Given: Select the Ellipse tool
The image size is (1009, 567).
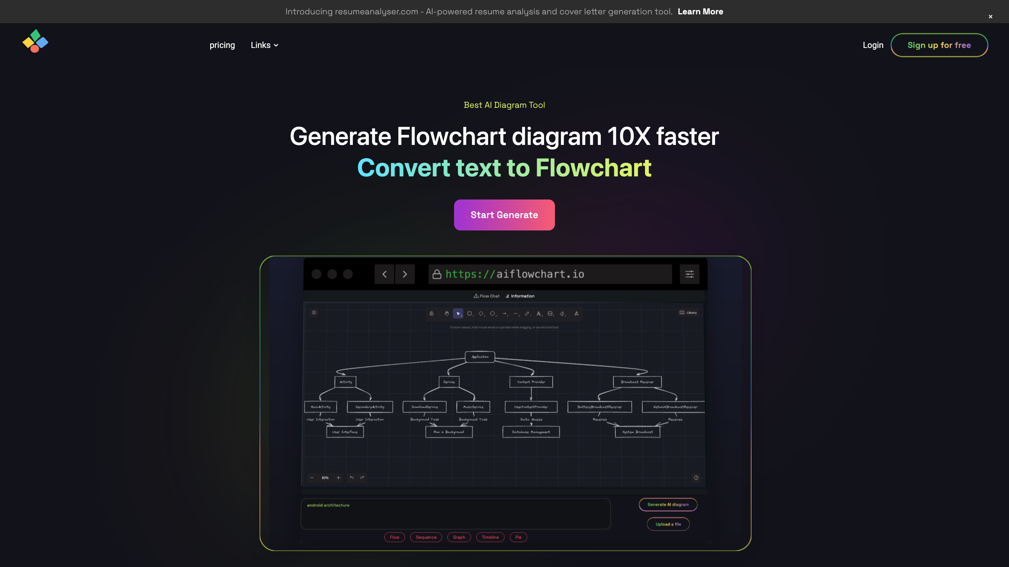Looking at the screenshot, I should pos(493,314).
